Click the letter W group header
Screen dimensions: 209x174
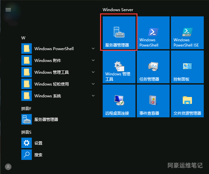coord(23,38)
